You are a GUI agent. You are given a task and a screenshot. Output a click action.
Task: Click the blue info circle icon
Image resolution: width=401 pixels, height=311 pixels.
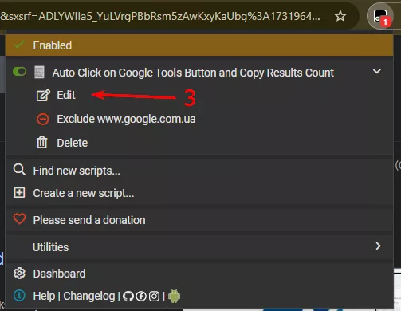[x=19, y=296]
